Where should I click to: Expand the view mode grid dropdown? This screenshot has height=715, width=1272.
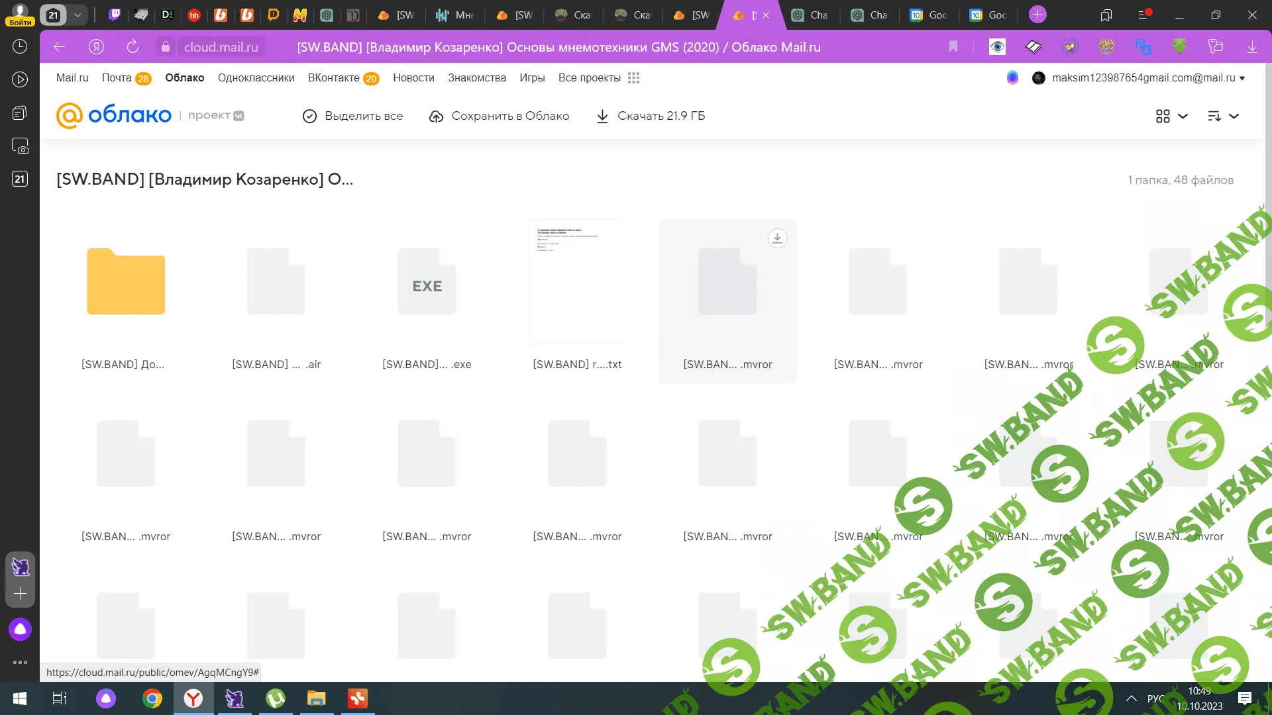(1171, 117)
